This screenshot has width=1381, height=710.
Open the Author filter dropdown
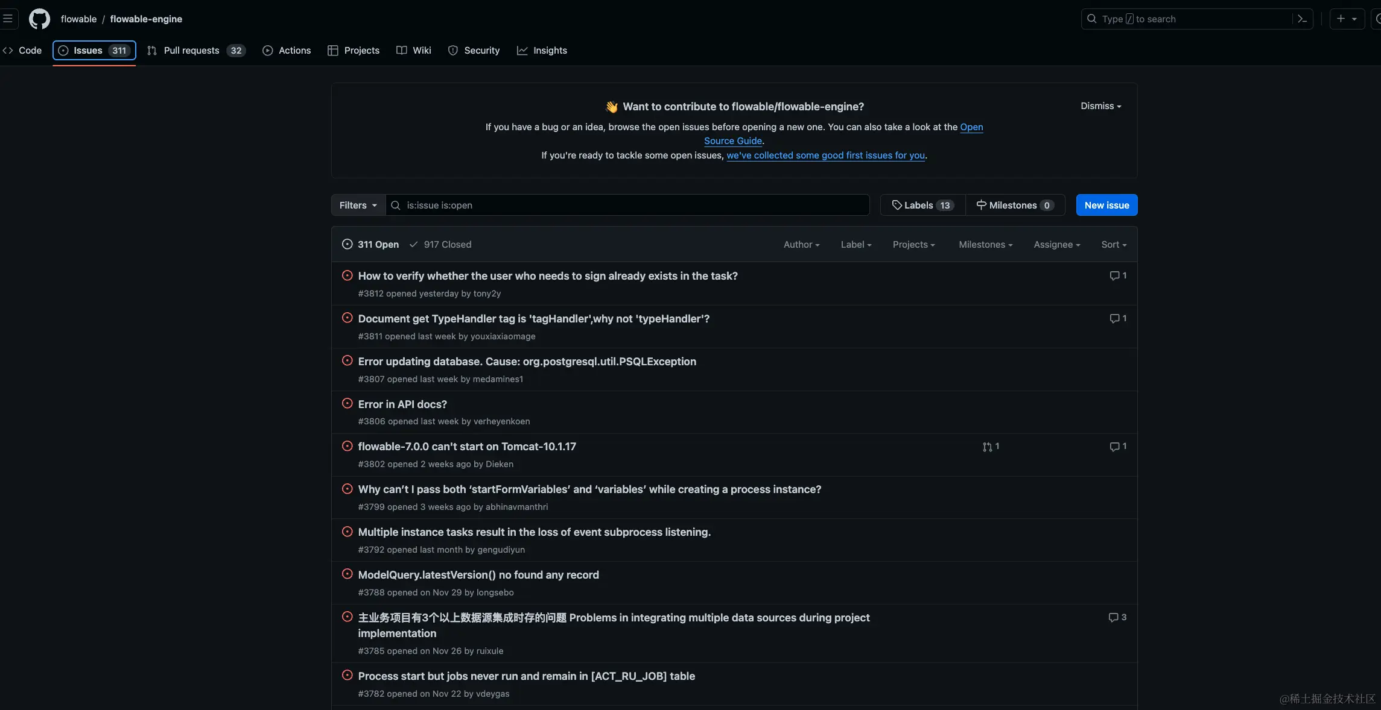click(801, 244)
